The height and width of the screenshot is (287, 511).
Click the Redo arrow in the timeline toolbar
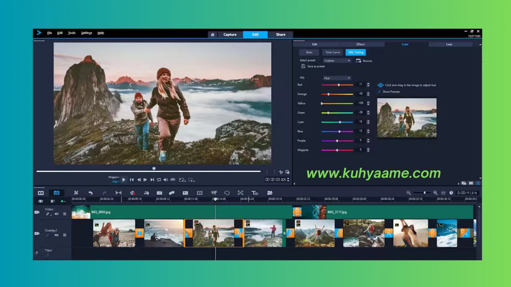click(104, 193)
